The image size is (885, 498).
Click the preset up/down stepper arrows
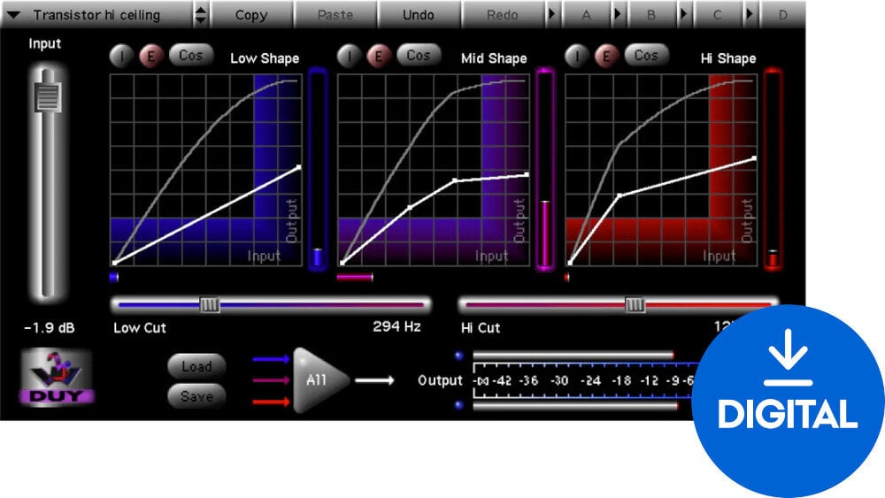pyautogui.click(x=201, y=15)
